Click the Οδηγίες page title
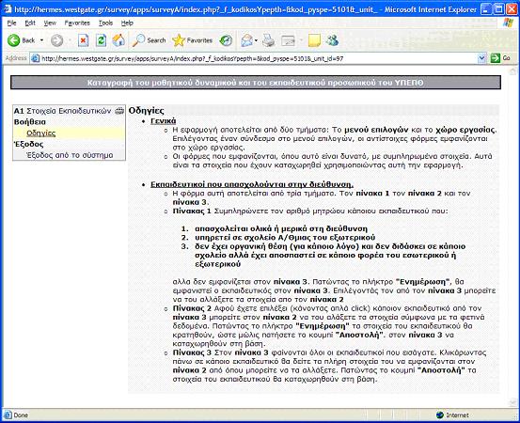The width and height of the screenshot is (520, 423). pyautogui.click(x=147, y=110)
